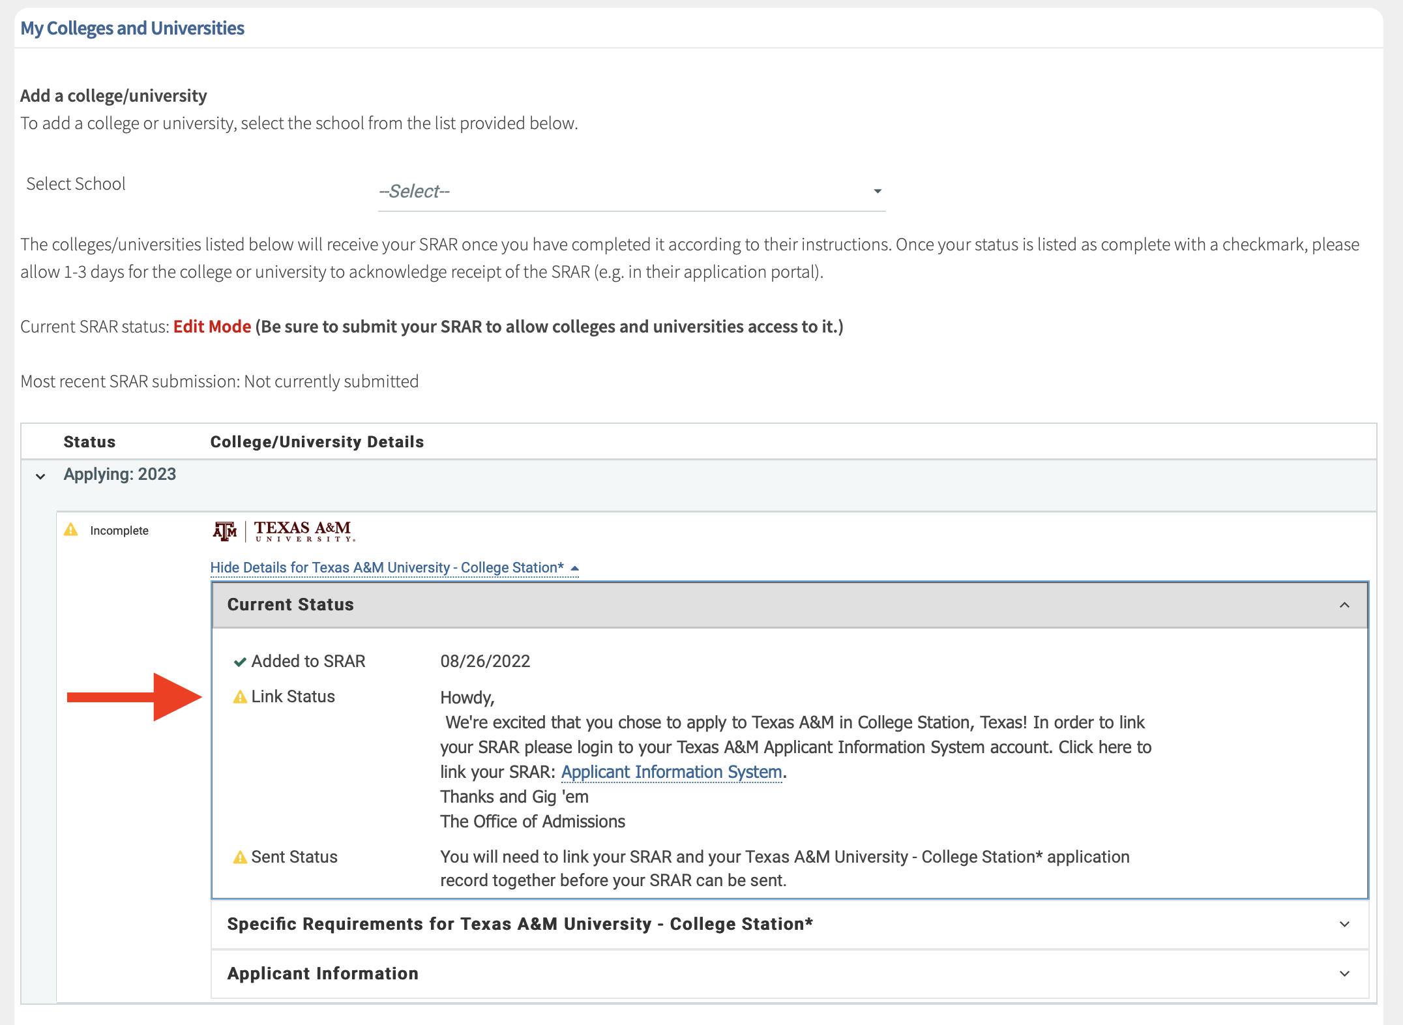Viewport: 1403px width, 1025px height.
Task: Click the red Edit Mode status text
Action: 212,327
